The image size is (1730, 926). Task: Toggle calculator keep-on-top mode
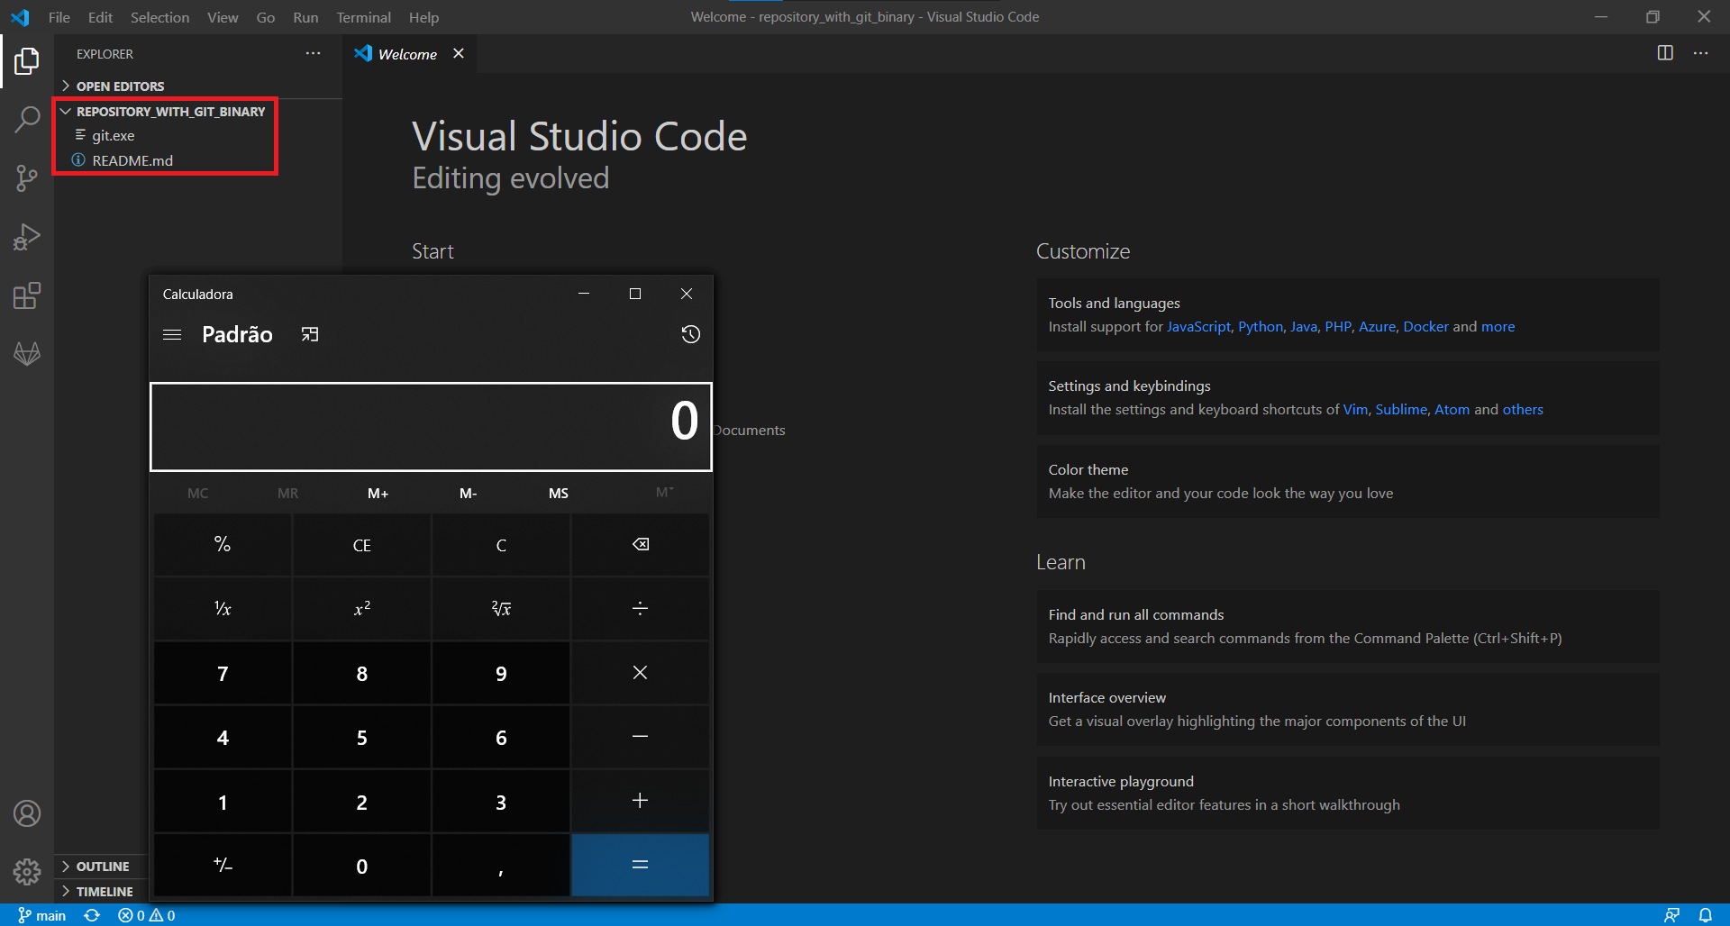(x=310, y=334)
